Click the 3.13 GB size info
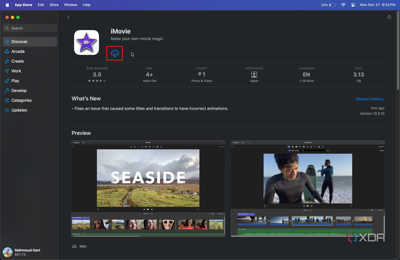 [x=358, y=75]
